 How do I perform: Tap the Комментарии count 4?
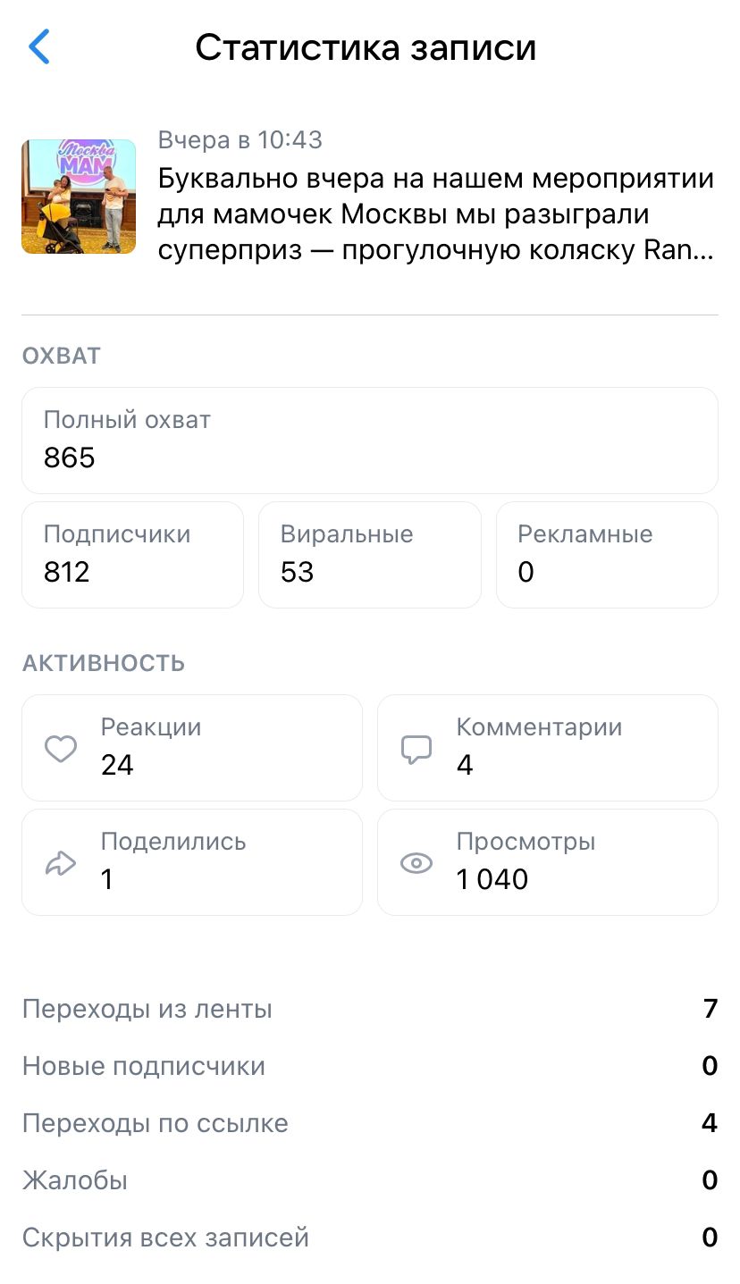[465, 766]
